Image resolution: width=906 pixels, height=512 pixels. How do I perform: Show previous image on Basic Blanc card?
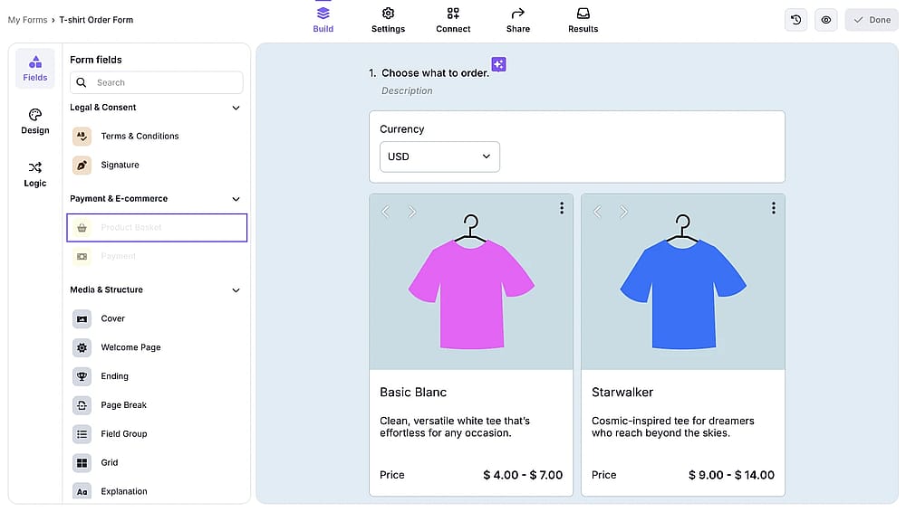(385, 212)
